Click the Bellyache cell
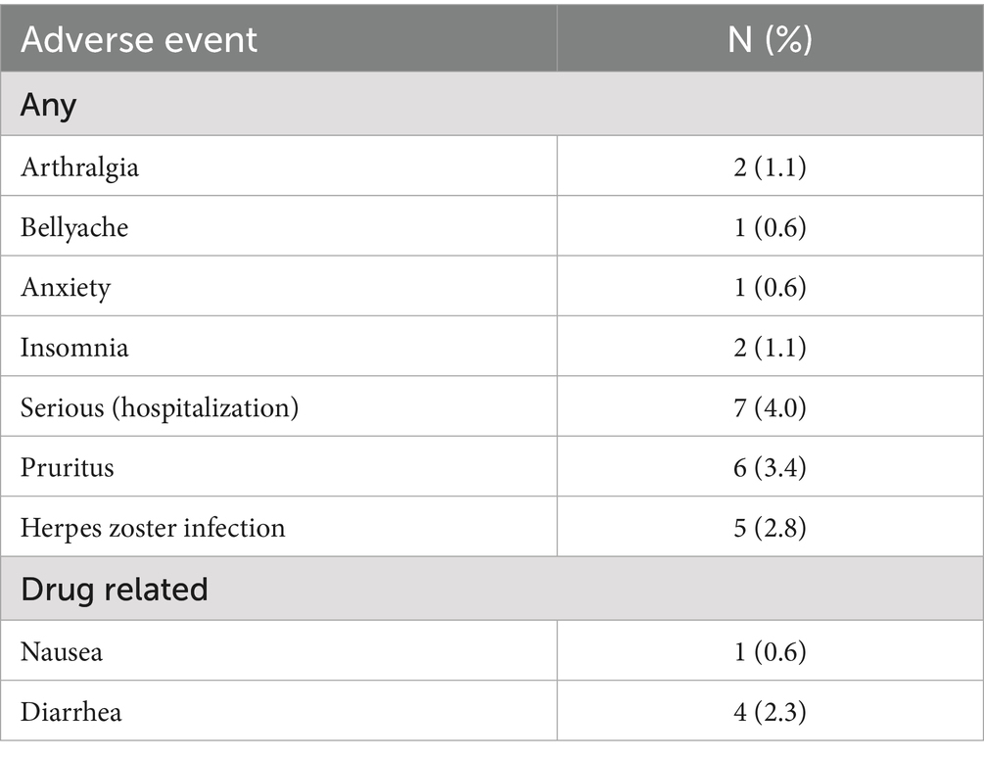This screenshot has width=984, height=758. click(74, 227)
